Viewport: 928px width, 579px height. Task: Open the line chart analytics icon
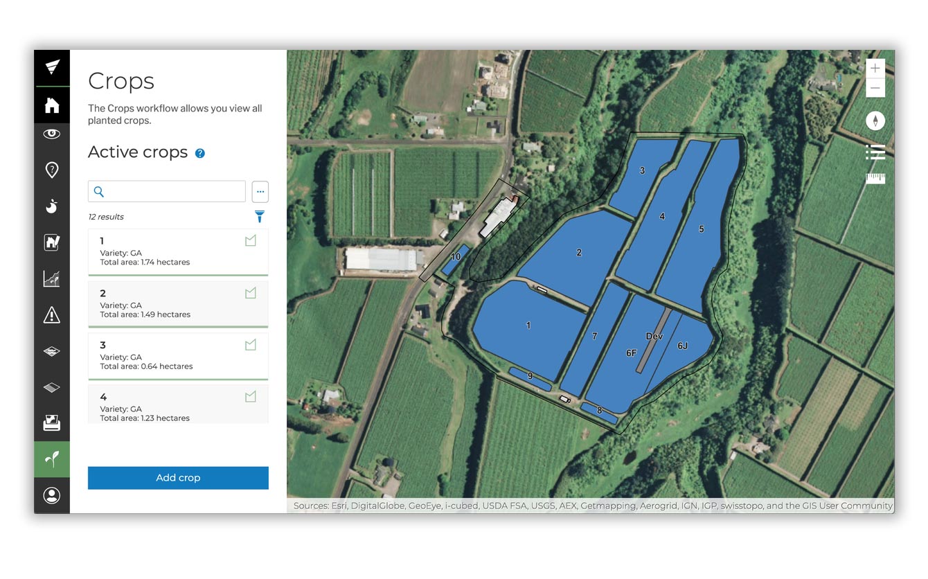point(52,278)
